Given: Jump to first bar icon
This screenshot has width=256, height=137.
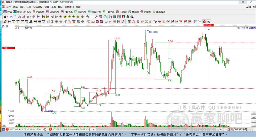Looking at the screenshot, I should click(43, 17).
